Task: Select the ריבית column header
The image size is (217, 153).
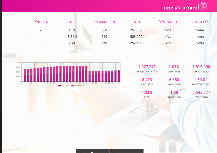Action: [x=72, y=22]
